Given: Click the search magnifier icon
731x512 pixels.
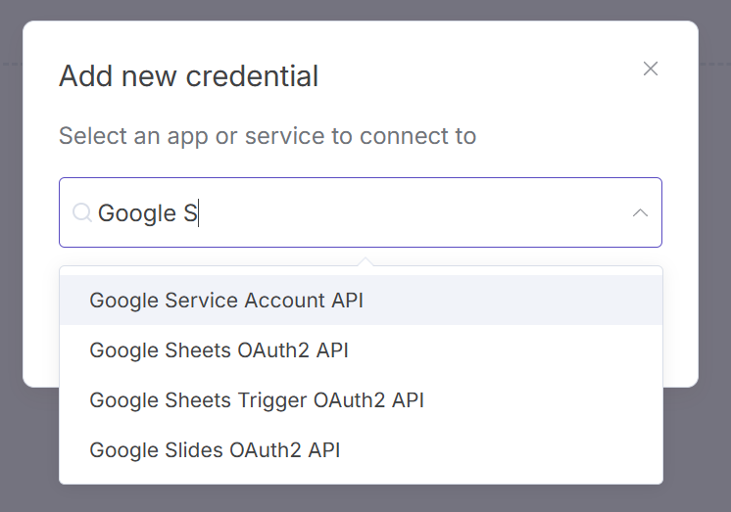Looking at the screenshot, I should 82,212.
